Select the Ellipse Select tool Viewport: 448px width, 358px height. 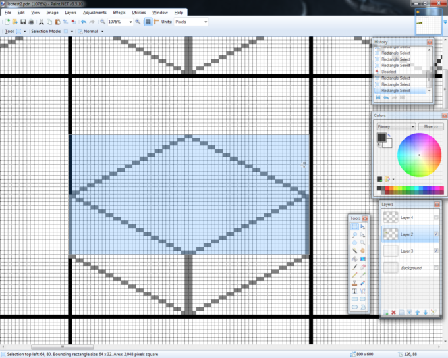pos(354,243)
